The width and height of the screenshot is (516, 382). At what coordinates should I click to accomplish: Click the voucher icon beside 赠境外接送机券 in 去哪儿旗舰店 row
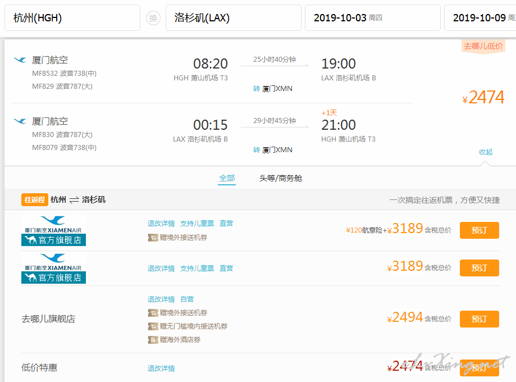point(153,313)
